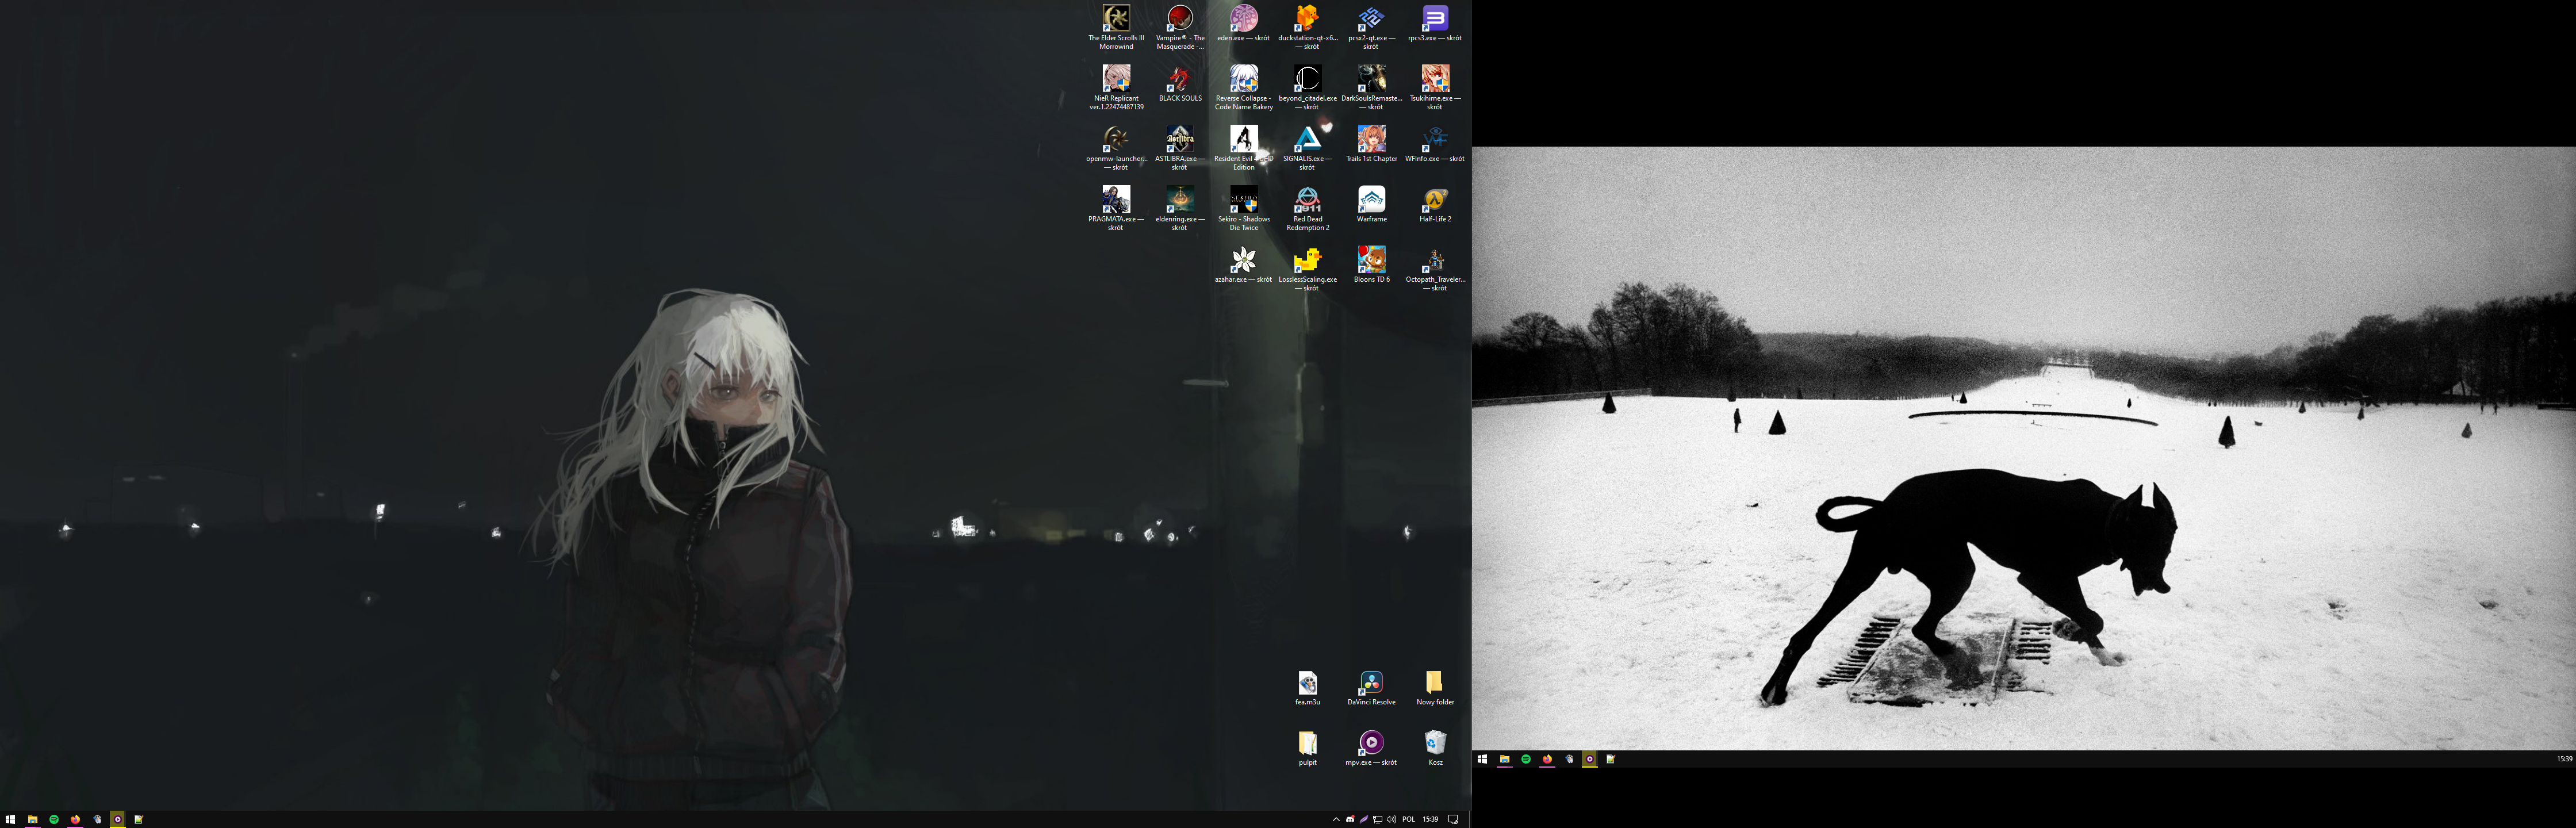Open the volume control in system tray

pyautogui.click(x=1392, y=819)
